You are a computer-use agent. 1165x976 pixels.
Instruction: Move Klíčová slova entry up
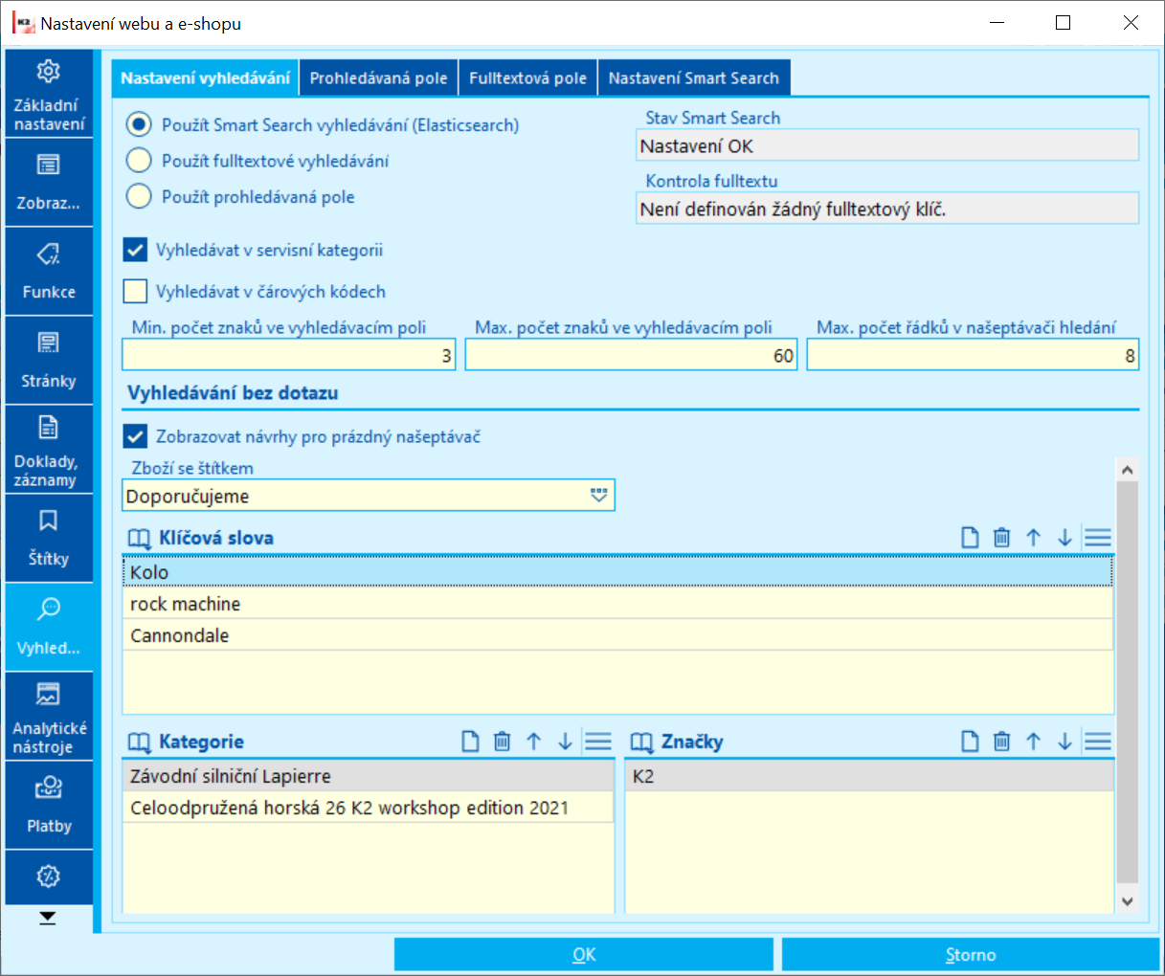pos(1033,538)
